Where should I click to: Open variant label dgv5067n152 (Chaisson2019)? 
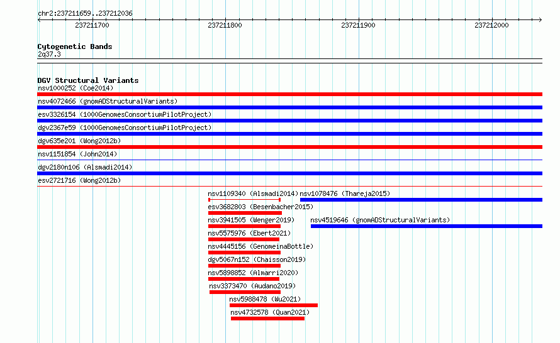(257, 259)
